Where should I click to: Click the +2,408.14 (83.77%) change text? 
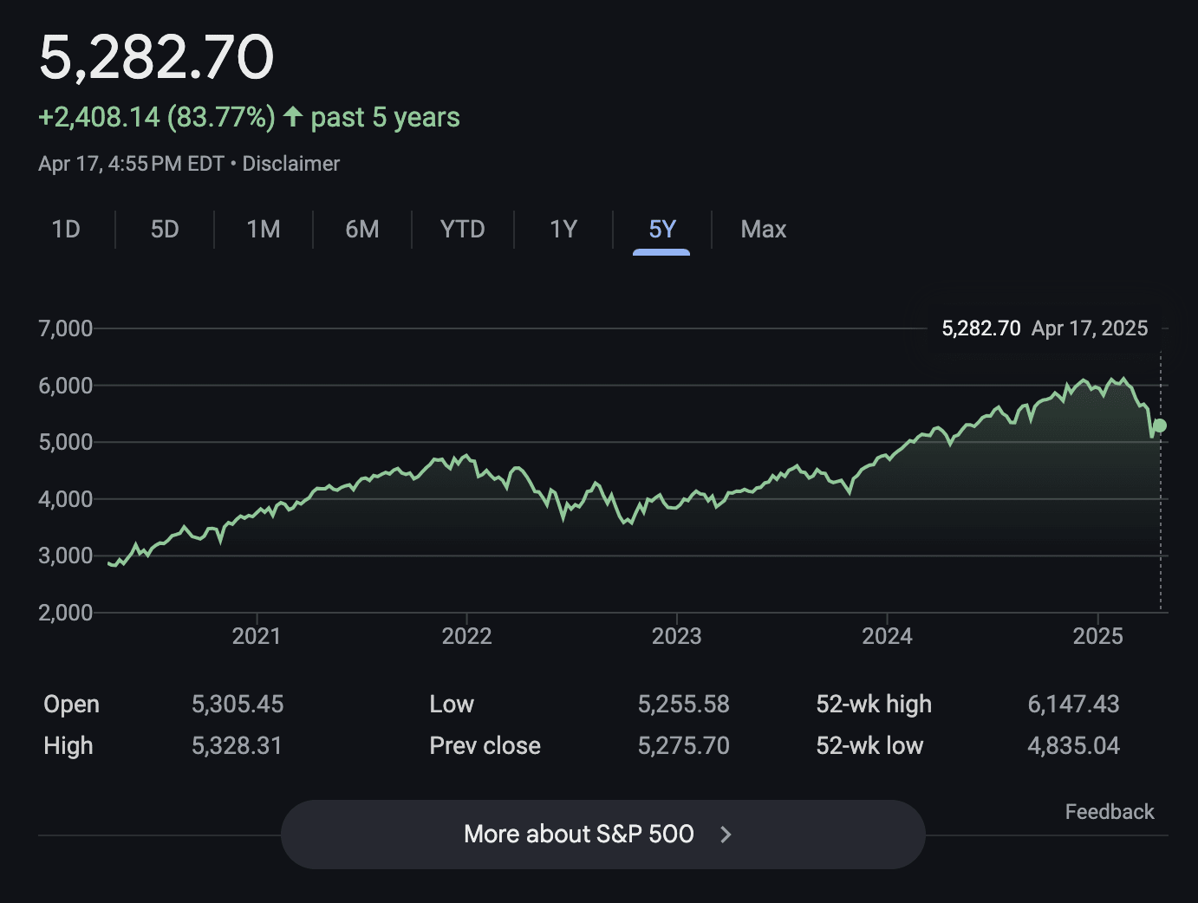157,117
